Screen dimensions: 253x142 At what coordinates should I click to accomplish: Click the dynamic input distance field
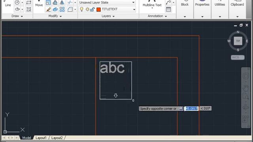(191, 109)
